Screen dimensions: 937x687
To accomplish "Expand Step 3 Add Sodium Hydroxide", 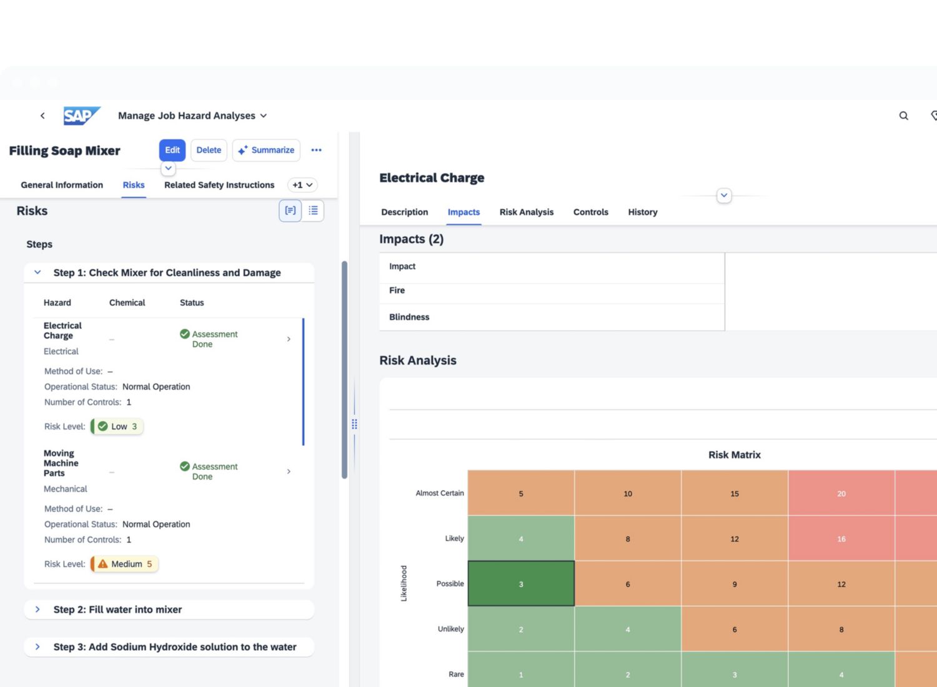I will pyautogui.click(x=37, y=647).
